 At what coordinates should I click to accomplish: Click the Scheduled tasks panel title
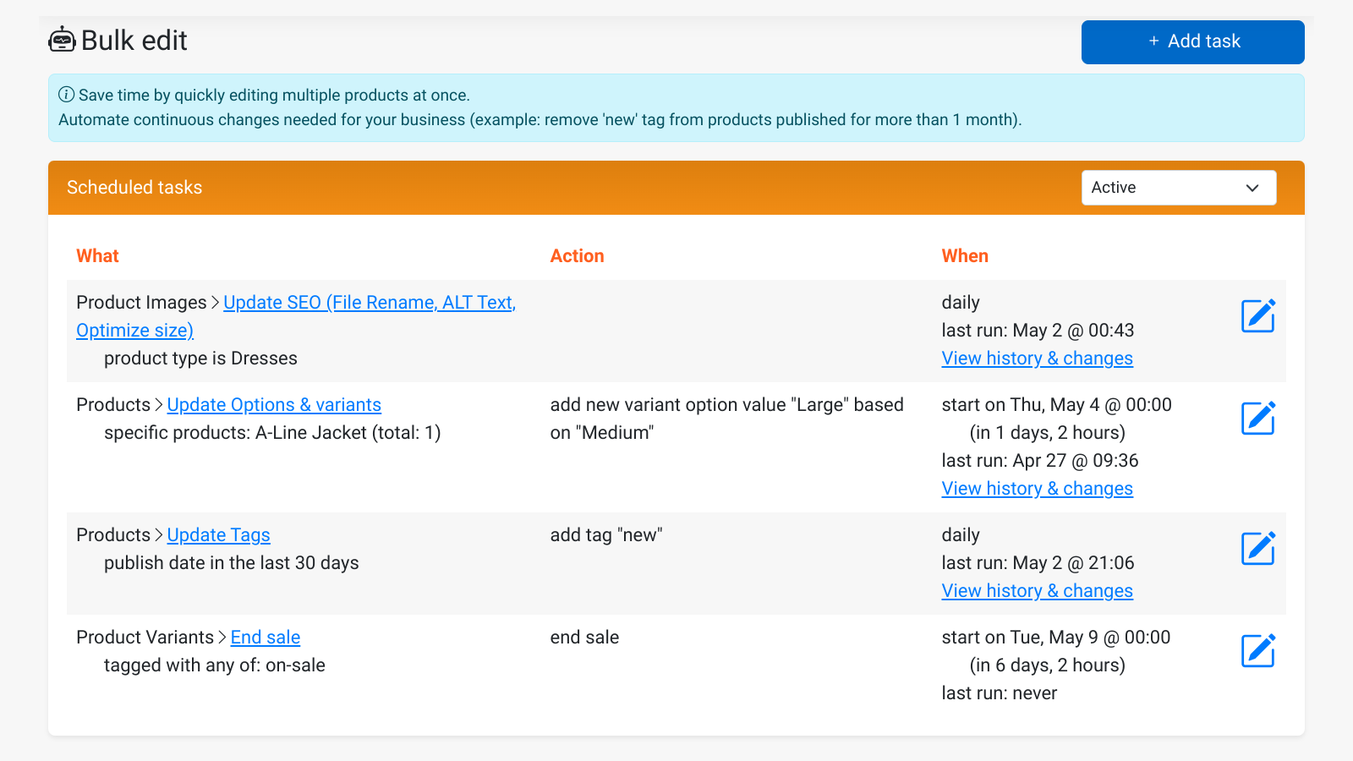pos(134,188)
